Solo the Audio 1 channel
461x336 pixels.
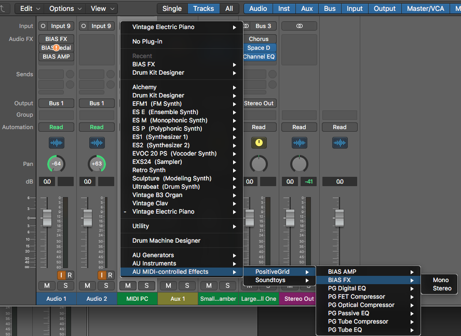coord(65,286)
